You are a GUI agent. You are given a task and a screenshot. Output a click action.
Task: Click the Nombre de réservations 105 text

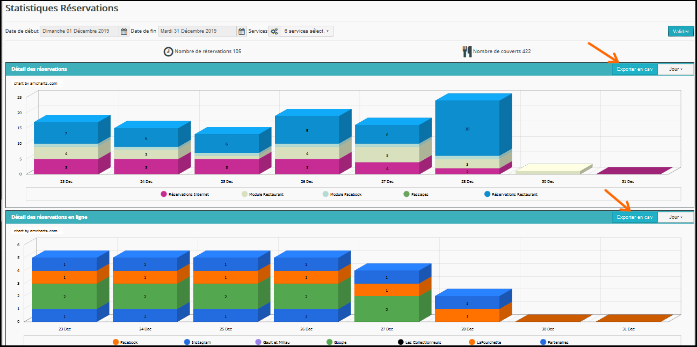(208, 51)
